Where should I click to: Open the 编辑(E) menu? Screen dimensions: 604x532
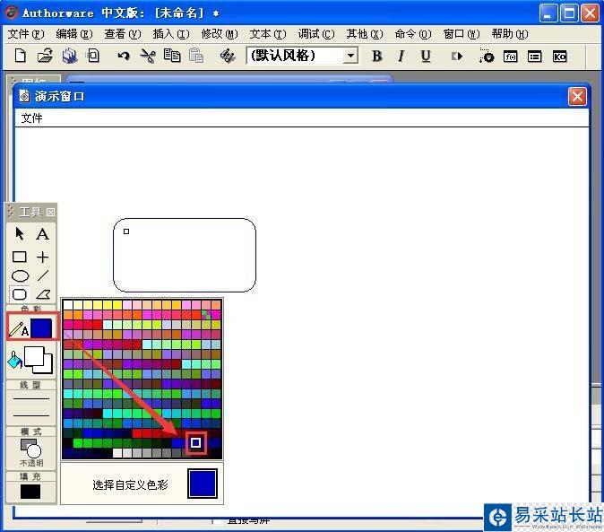tap(74, 34)
